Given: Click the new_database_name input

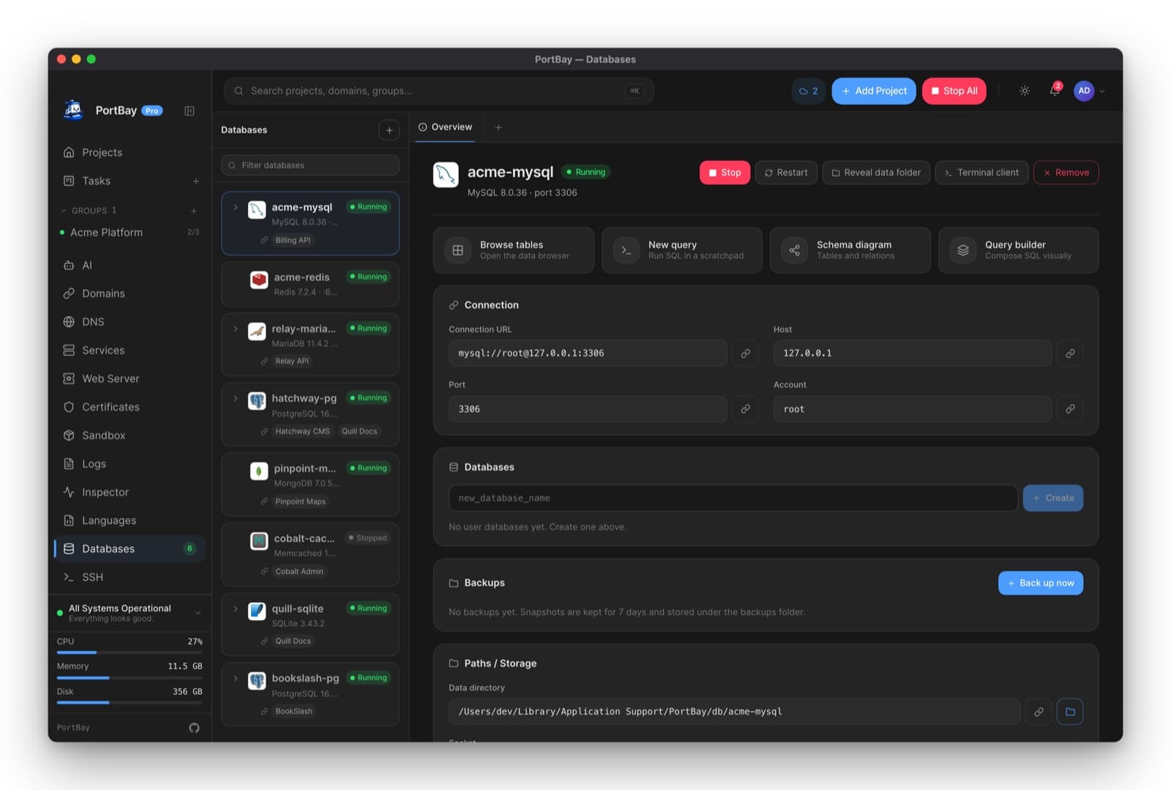Looking at the screenshot, I should pos(733,498).
